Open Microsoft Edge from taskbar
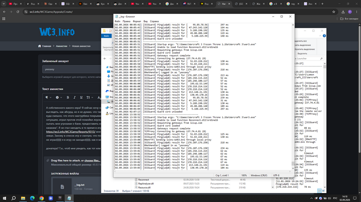361x202 pixels. click(32, 198)
